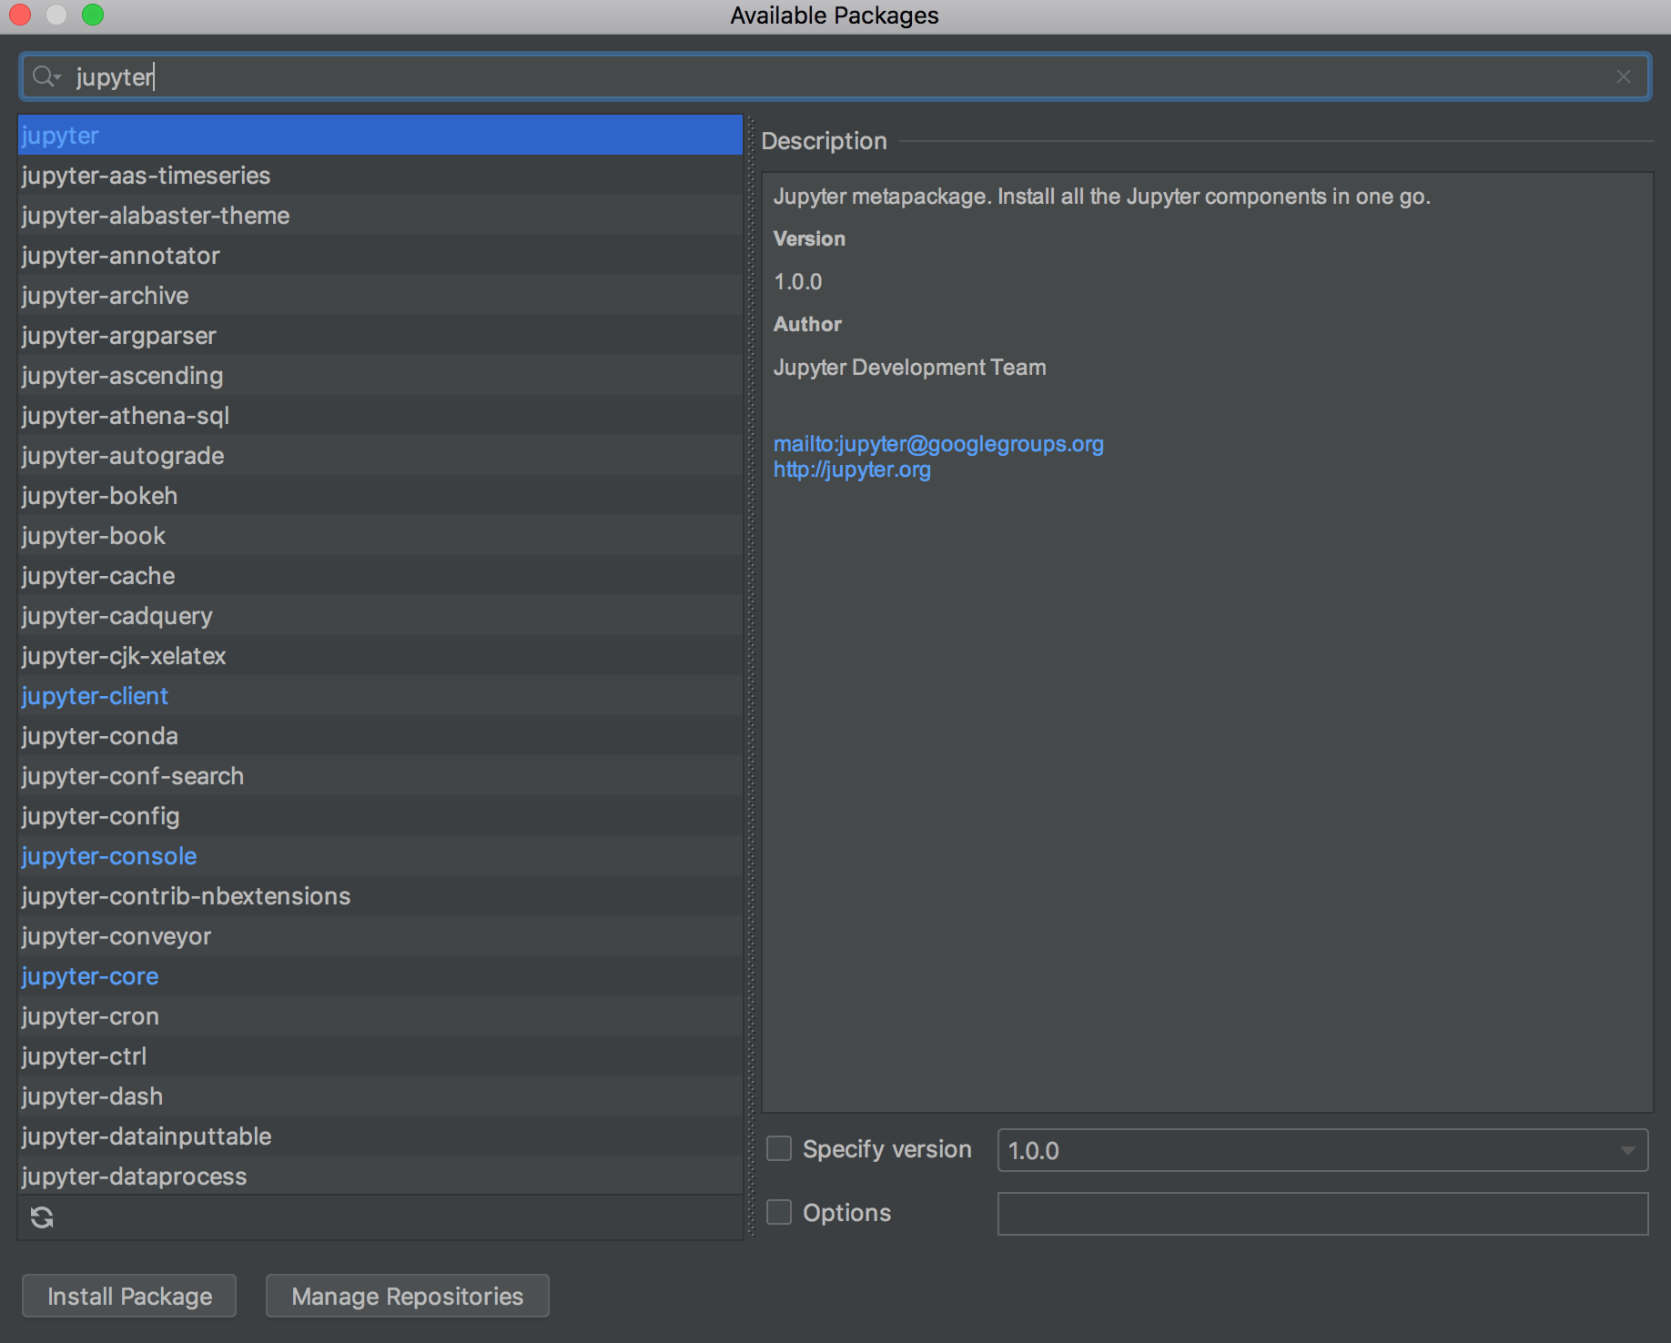Click the vertical splitter between list and description
The image size is (1671, 1343).
pos(751,677)
